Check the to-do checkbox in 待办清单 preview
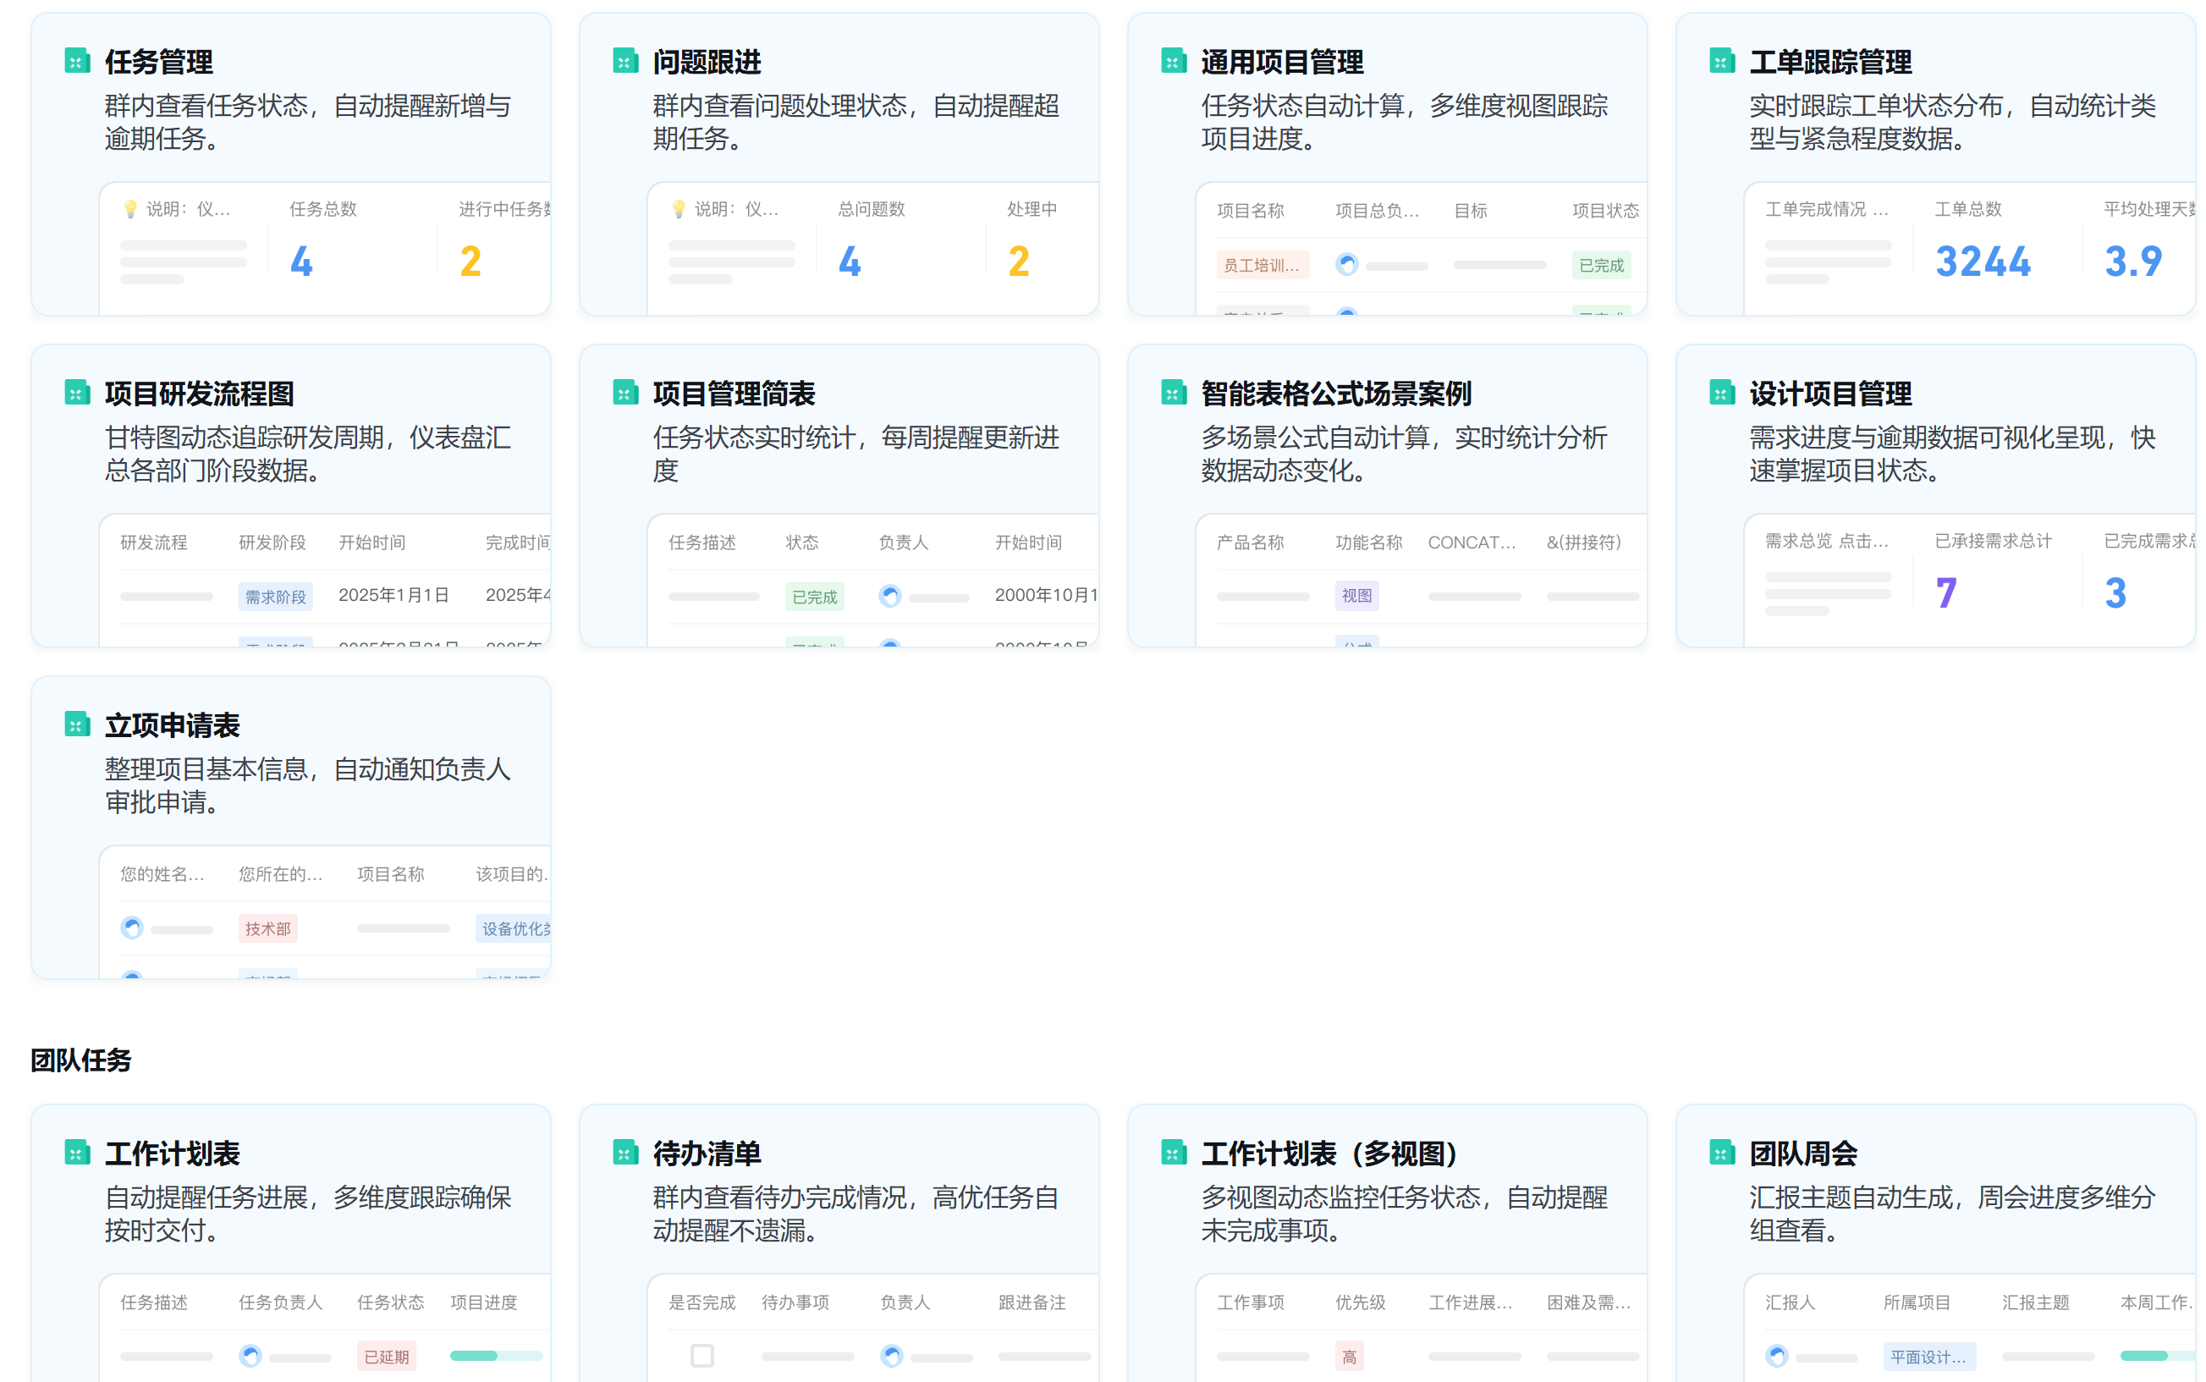This screenshot has height=1382, width=2206. coord(701,1357)
